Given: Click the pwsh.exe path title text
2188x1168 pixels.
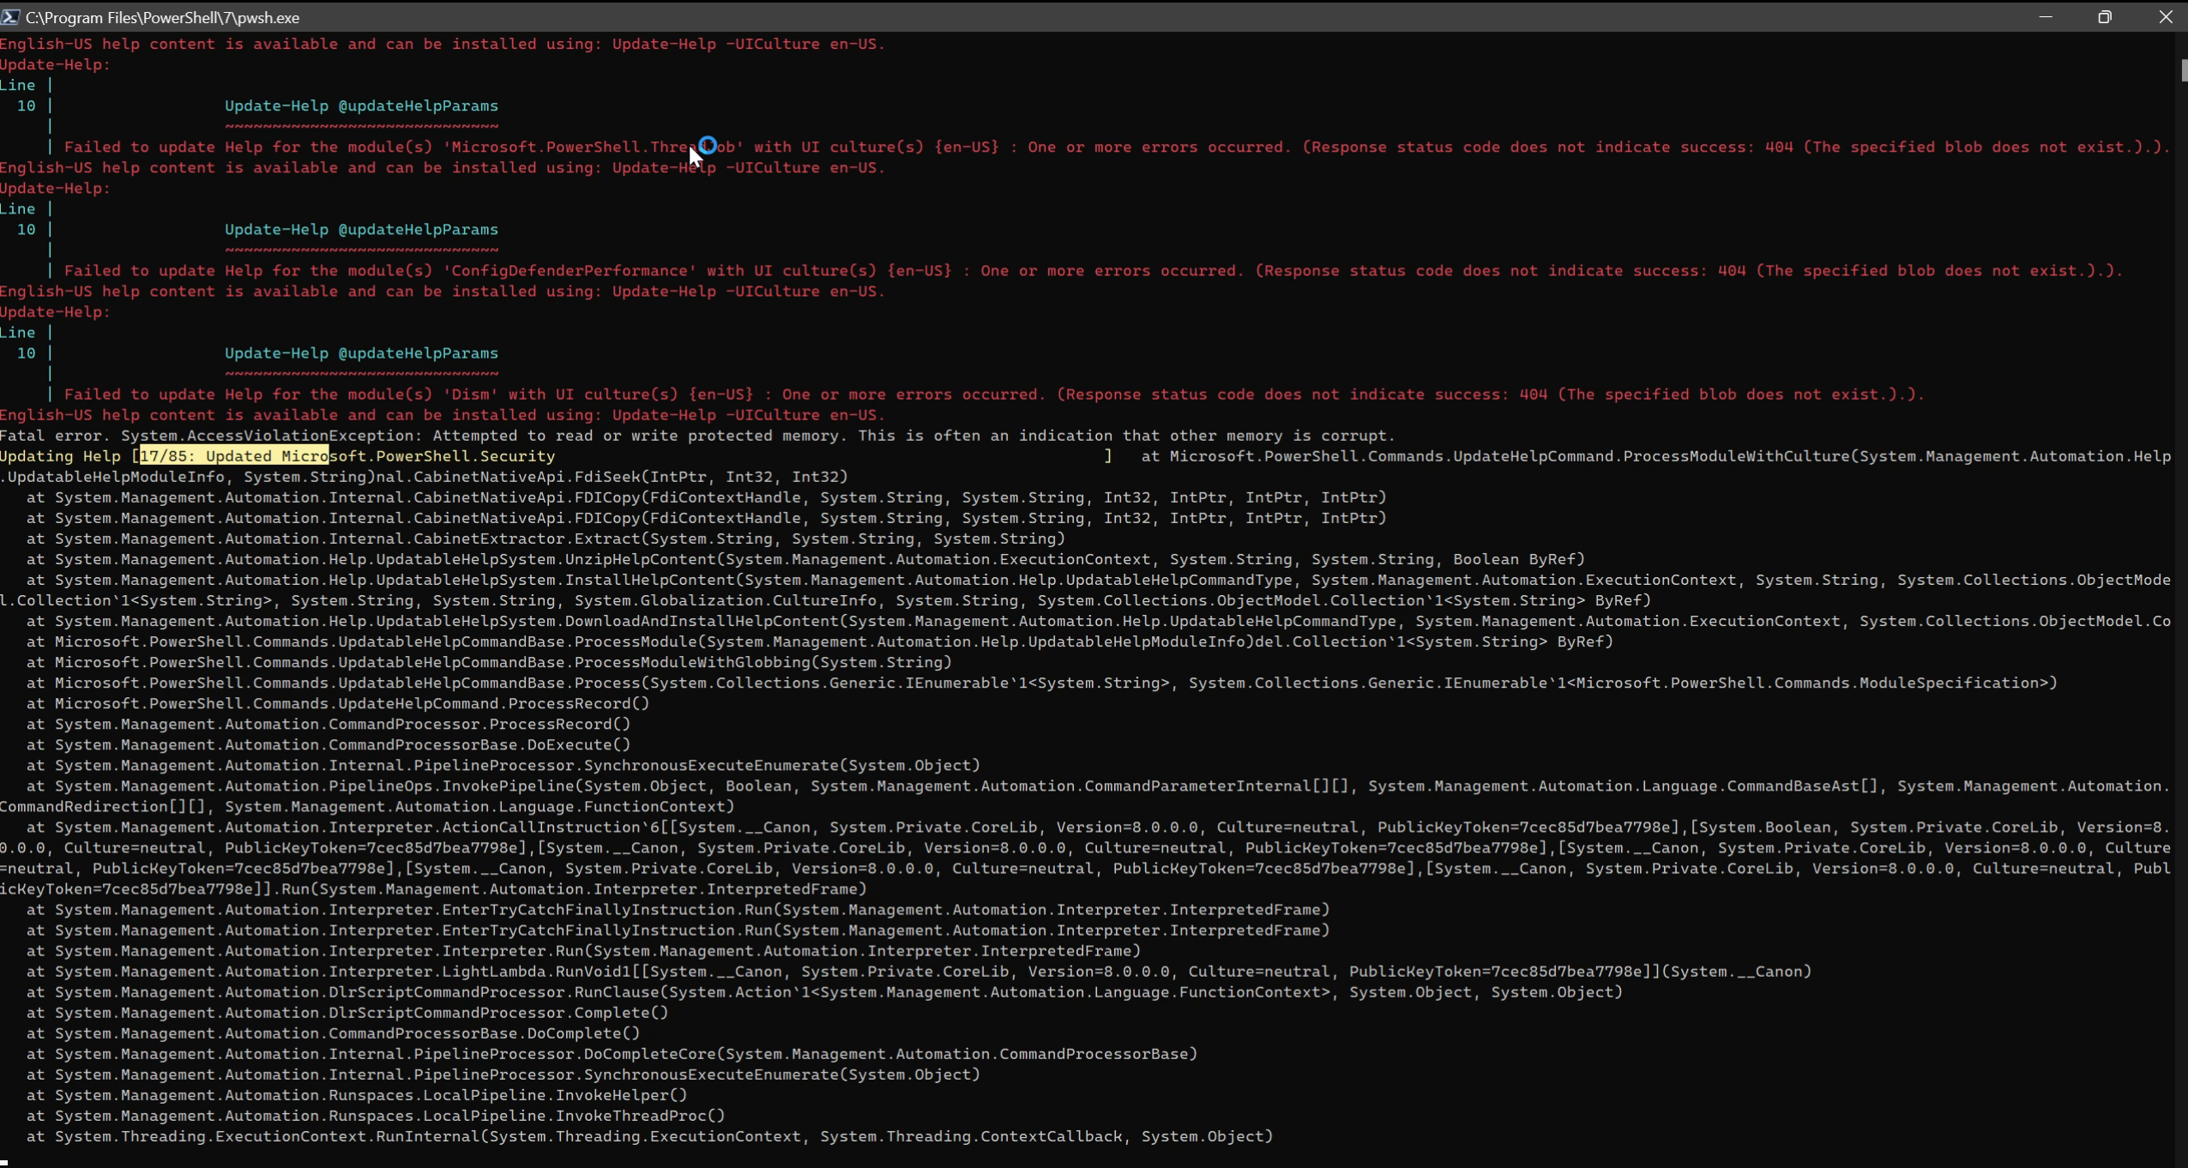Looking at the screenshot, I should point(162,17).
